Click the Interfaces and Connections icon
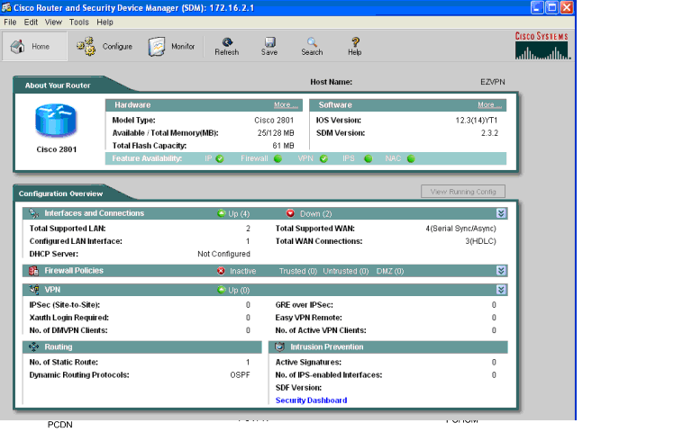 coord(34,213)
